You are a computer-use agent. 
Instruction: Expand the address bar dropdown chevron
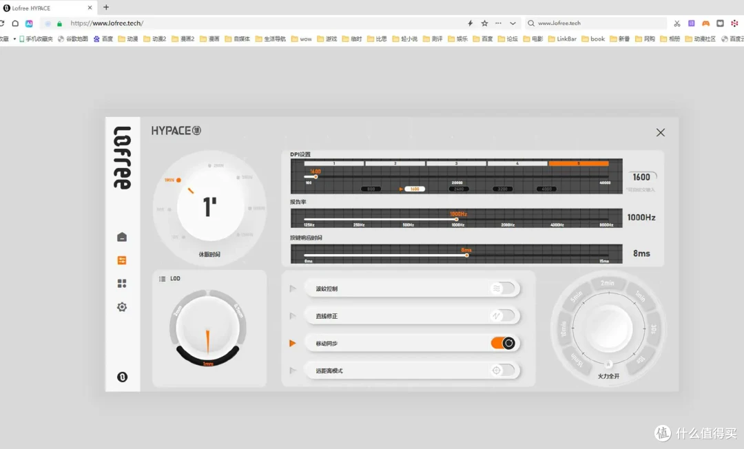click(x=513, y=23)
